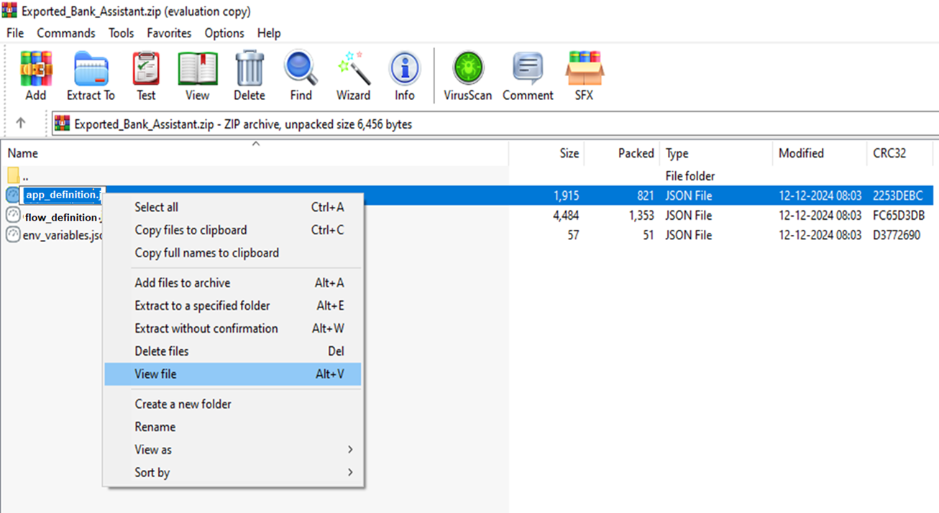Start VirusScan from the toolbar

[468, 76]
